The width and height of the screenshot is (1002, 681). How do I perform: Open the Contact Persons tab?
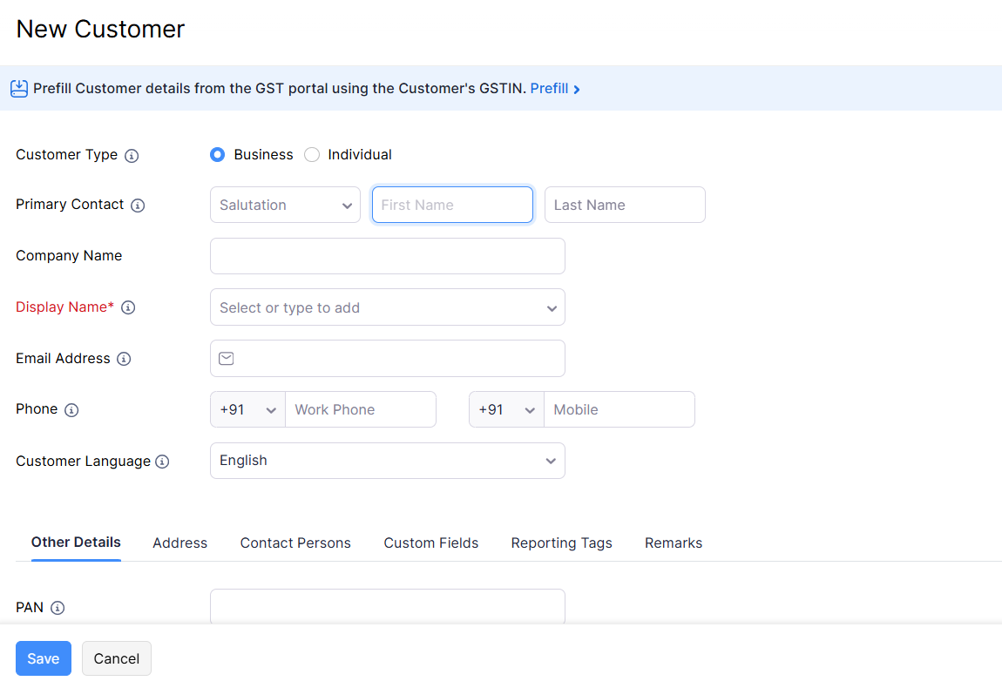pyautogui.click(x=295, y=543)
